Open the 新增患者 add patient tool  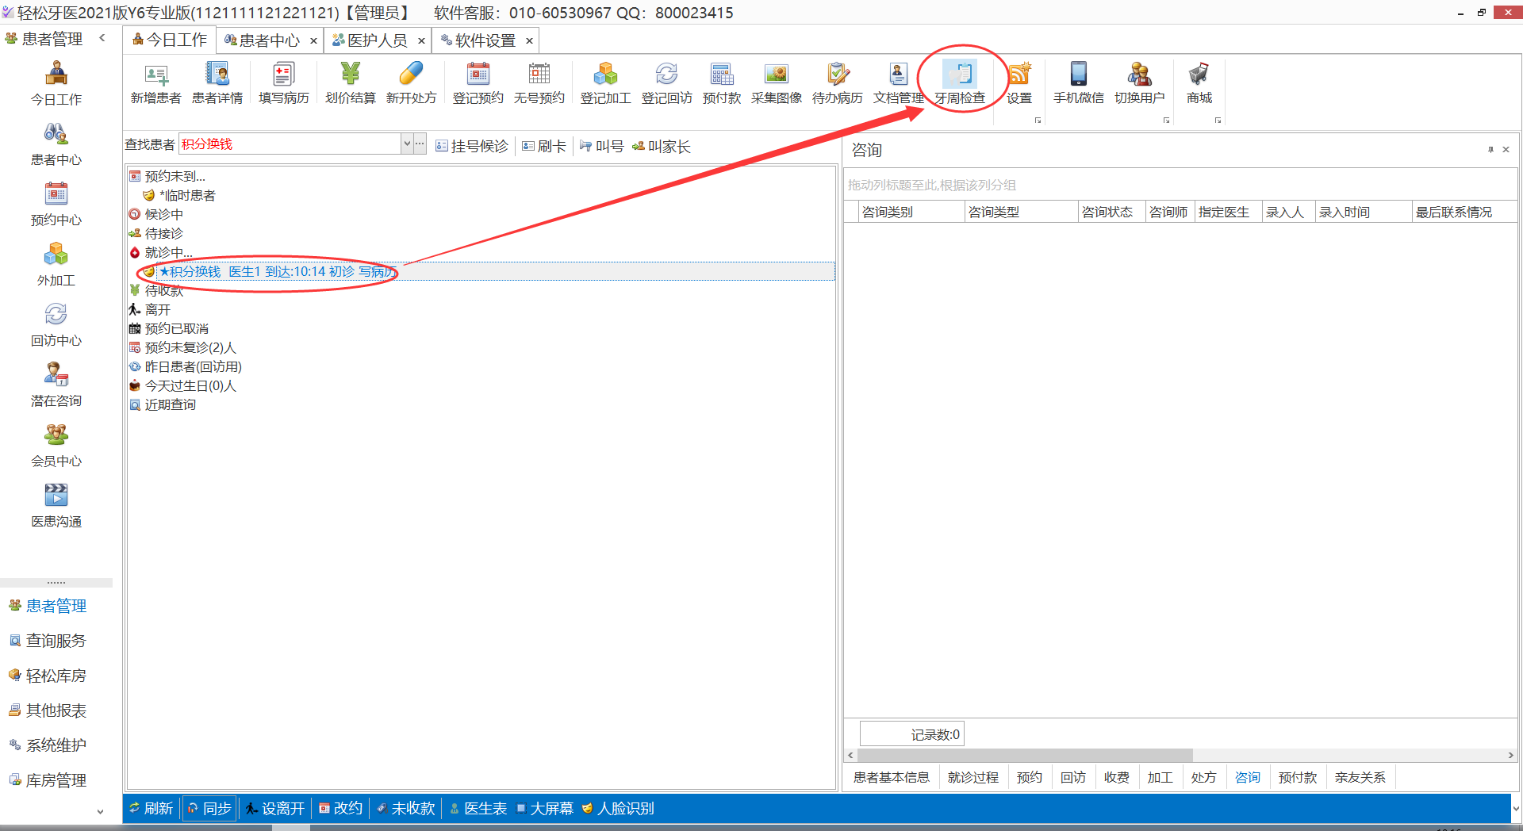coord(156,83)
